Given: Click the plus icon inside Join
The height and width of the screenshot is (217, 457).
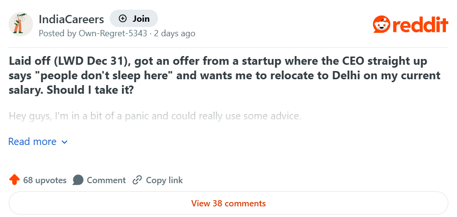Looking at the screenshot, I should coord(123,19).
